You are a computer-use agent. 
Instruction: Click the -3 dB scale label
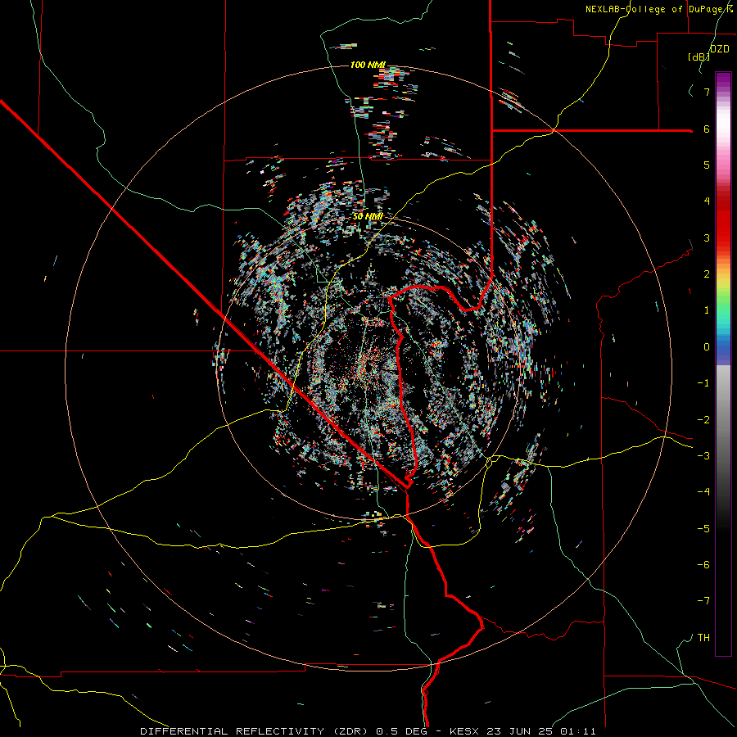[703, 456]
